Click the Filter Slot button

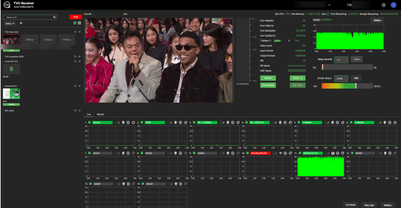(x=369, y=205)
